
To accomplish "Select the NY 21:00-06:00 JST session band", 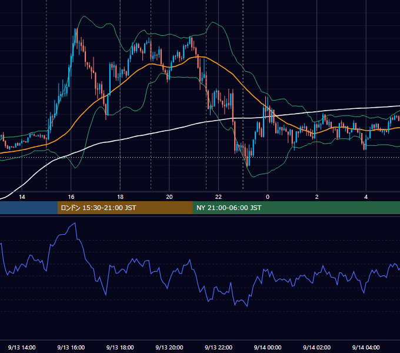I will 296,208.
